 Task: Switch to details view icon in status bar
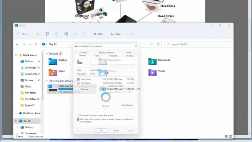point(226,136)
